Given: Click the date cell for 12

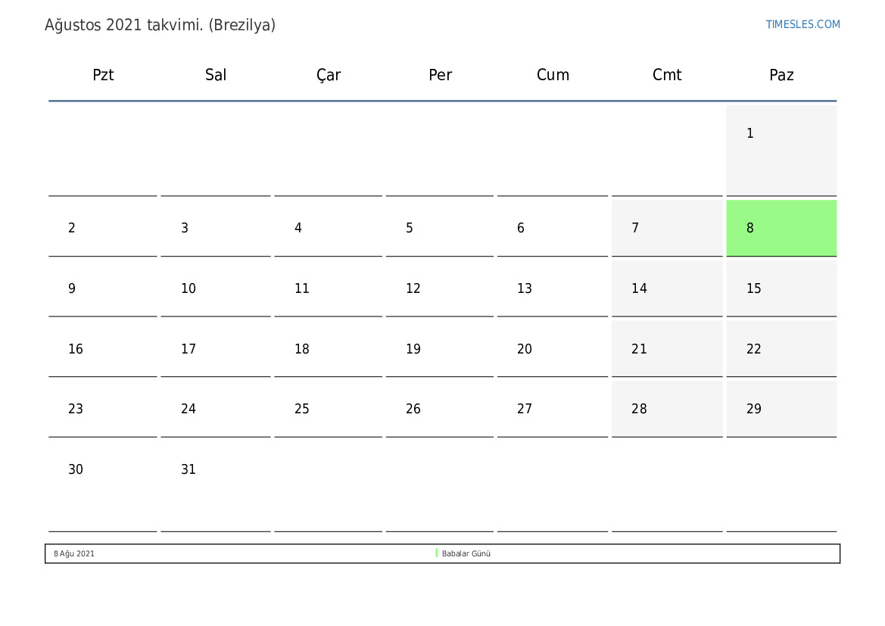Looking at the screenshot, I should click(440, 288).
